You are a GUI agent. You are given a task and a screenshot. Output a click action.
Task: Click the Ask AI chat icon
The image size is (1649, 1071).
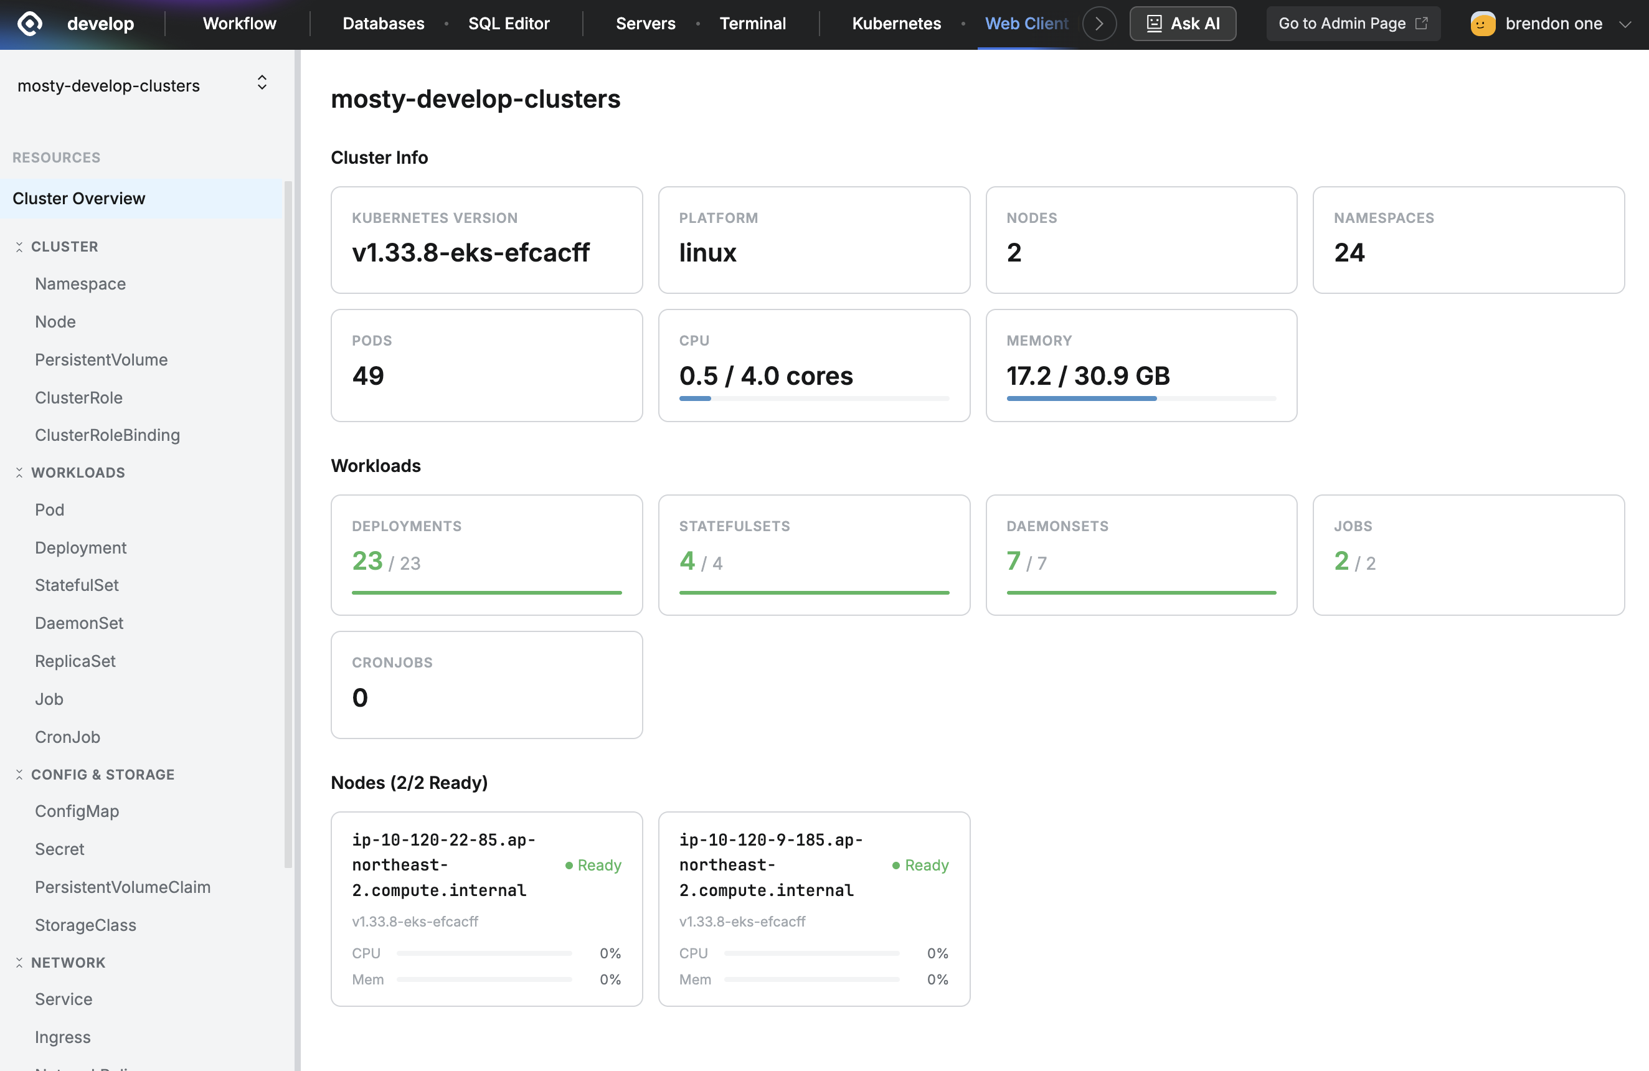click(1153, 24)
